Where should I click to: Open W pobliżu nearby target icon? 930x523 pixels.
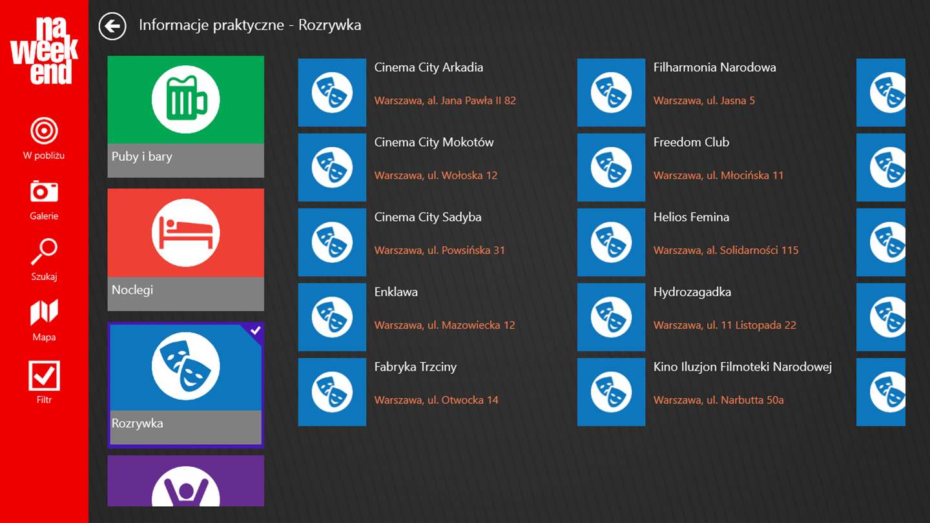click(x=44, y=131)
